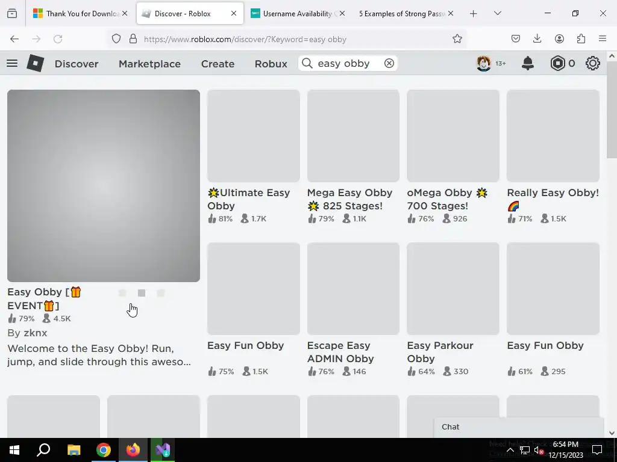Click thumbnail above Escape Easy ADMIN Obby
Viewport: 617px width, 462px height.
point(353,289)
